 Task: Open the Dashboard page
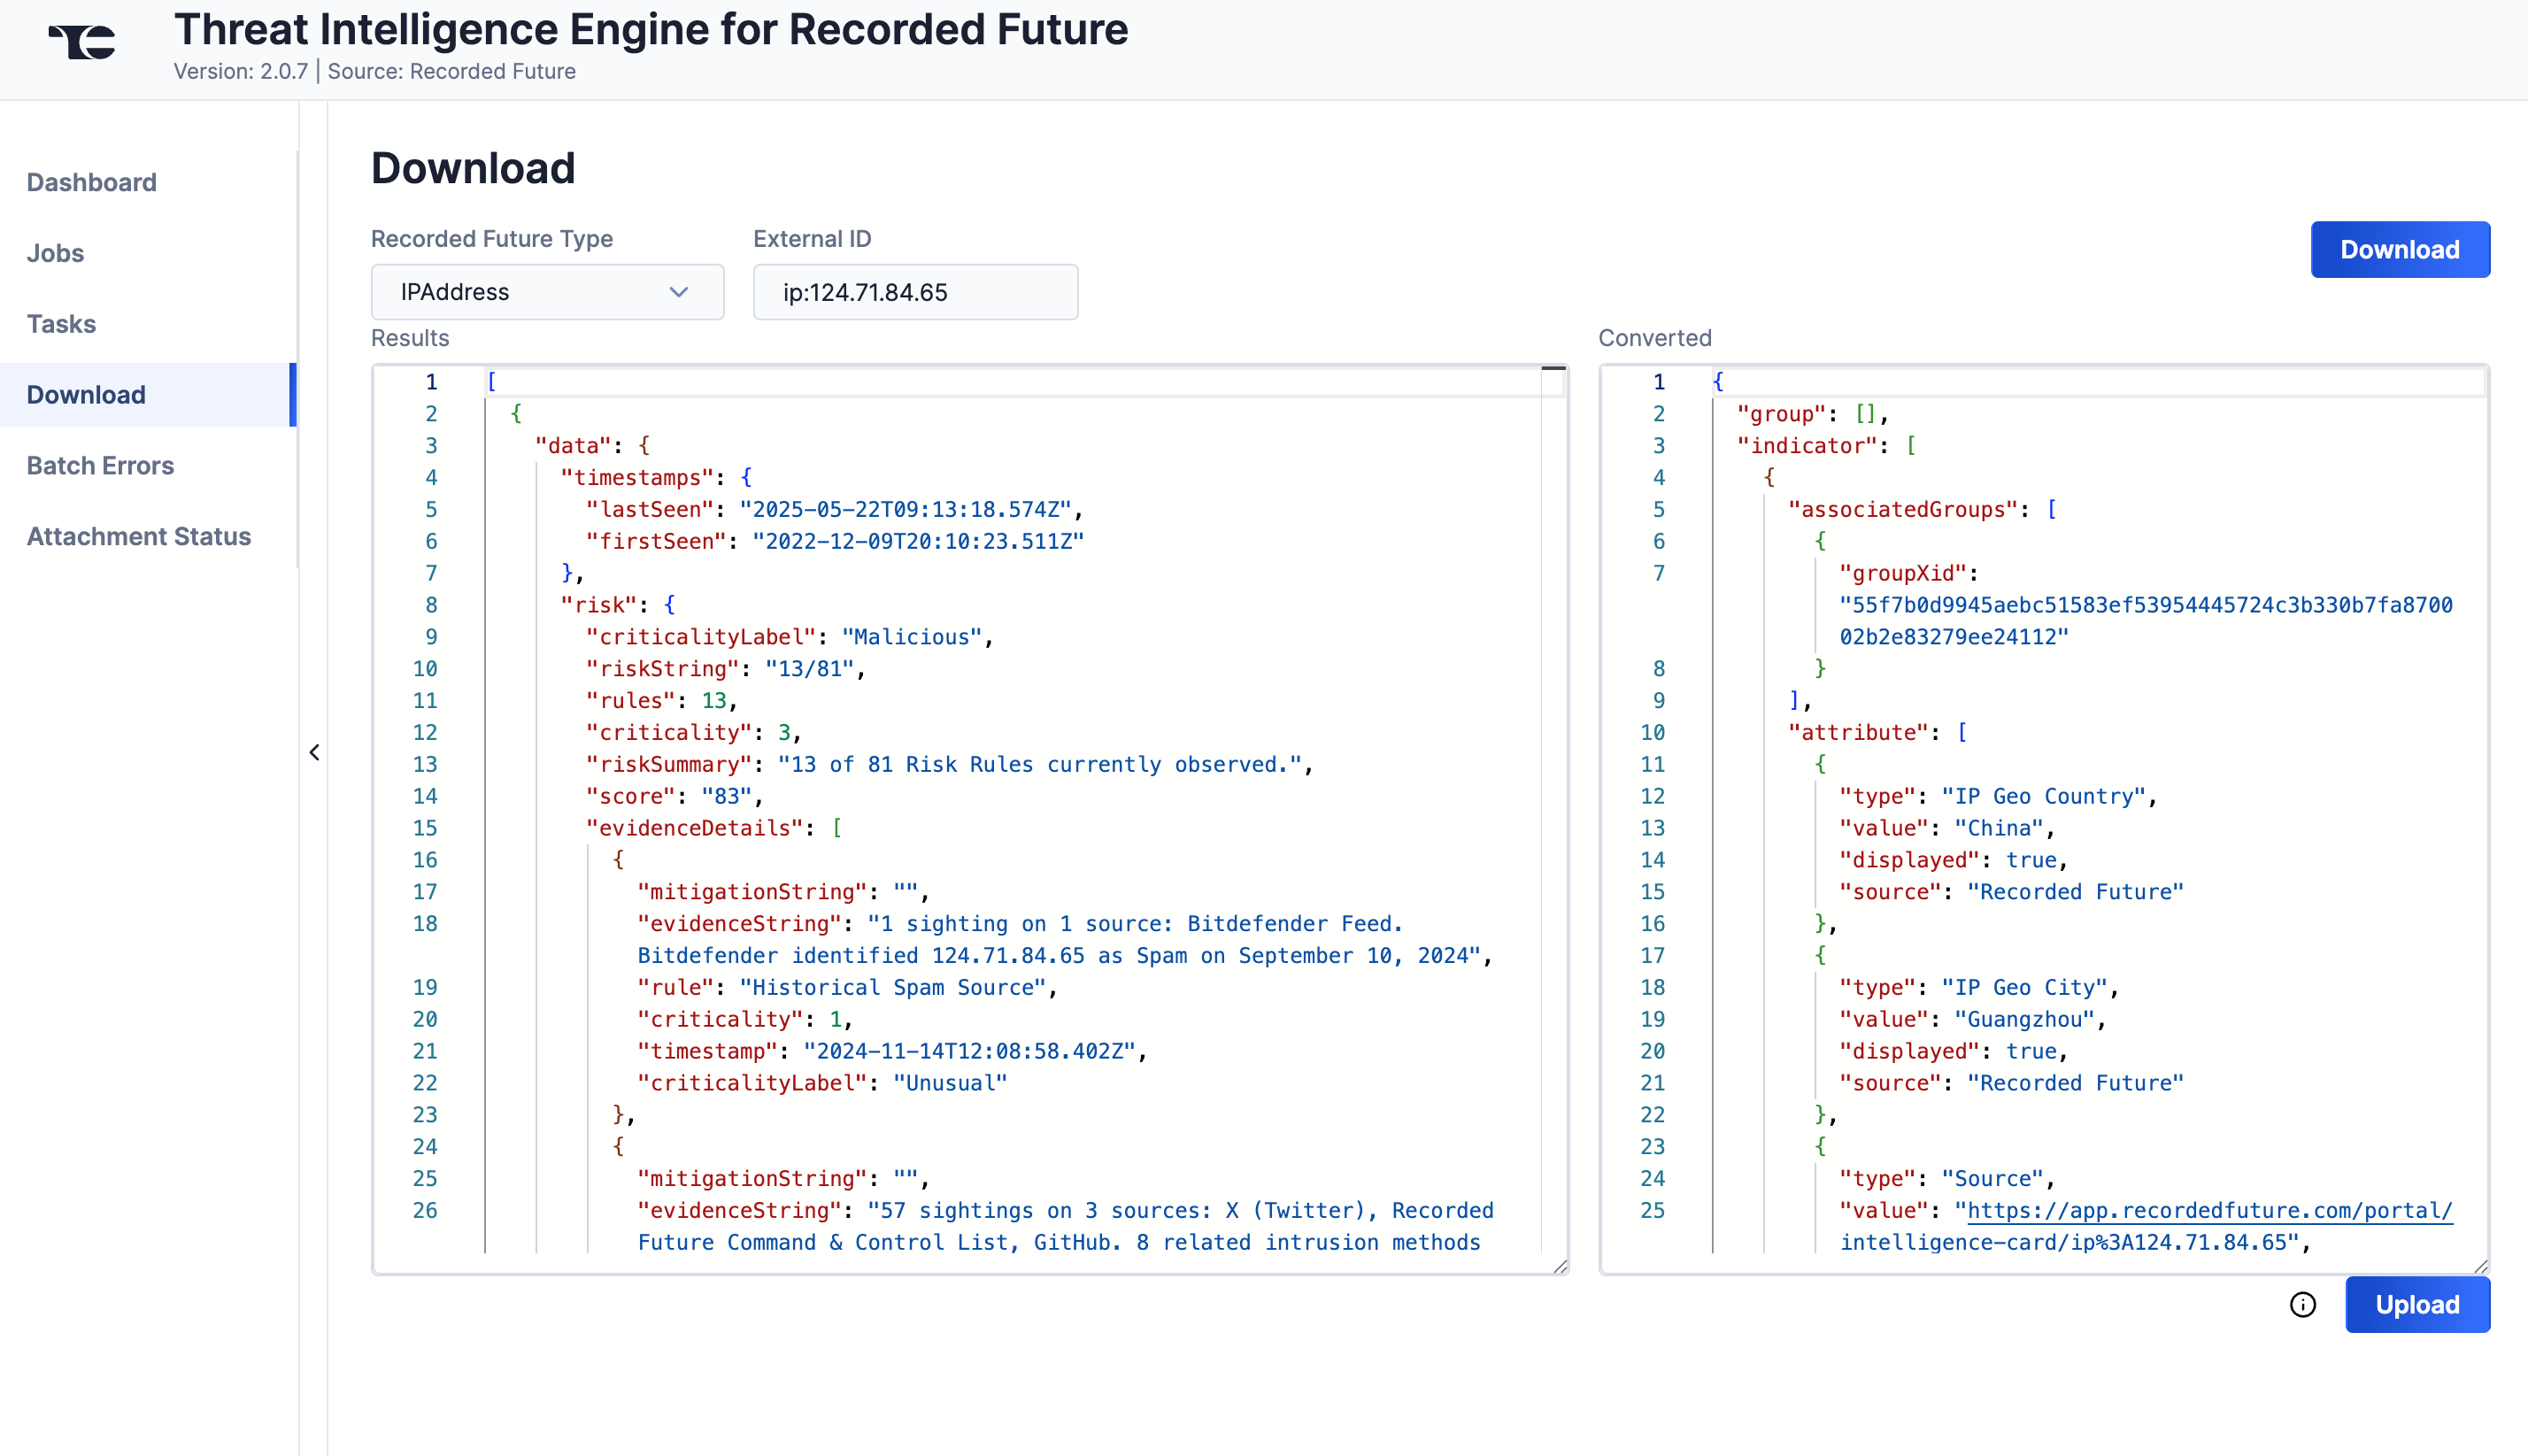tap(91, 182)
